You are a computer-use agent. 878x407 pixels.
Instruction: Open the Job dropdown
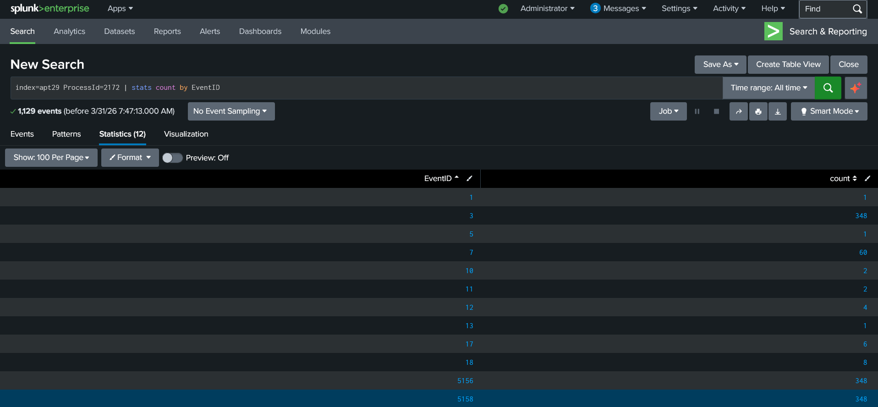pyautogui.click(x=668, y=111)
